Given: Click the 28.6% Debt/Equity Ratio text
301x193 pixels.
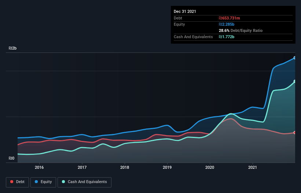Looking at the screenshot, I should point(241,30).
